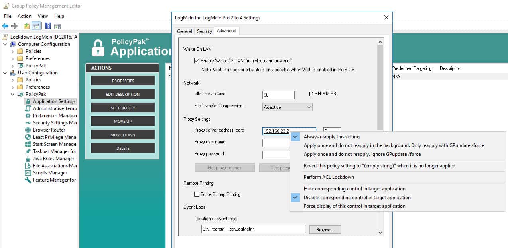The image size is (508, 248).
Task: Click the MOVE DOWN button
Action: tap(123, 135)
